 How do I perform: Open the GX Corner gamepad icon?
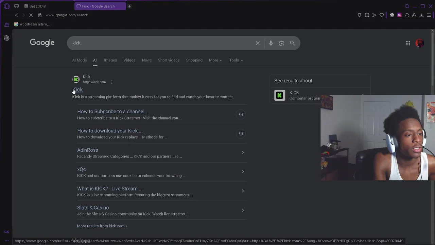(x=16, y=6)
